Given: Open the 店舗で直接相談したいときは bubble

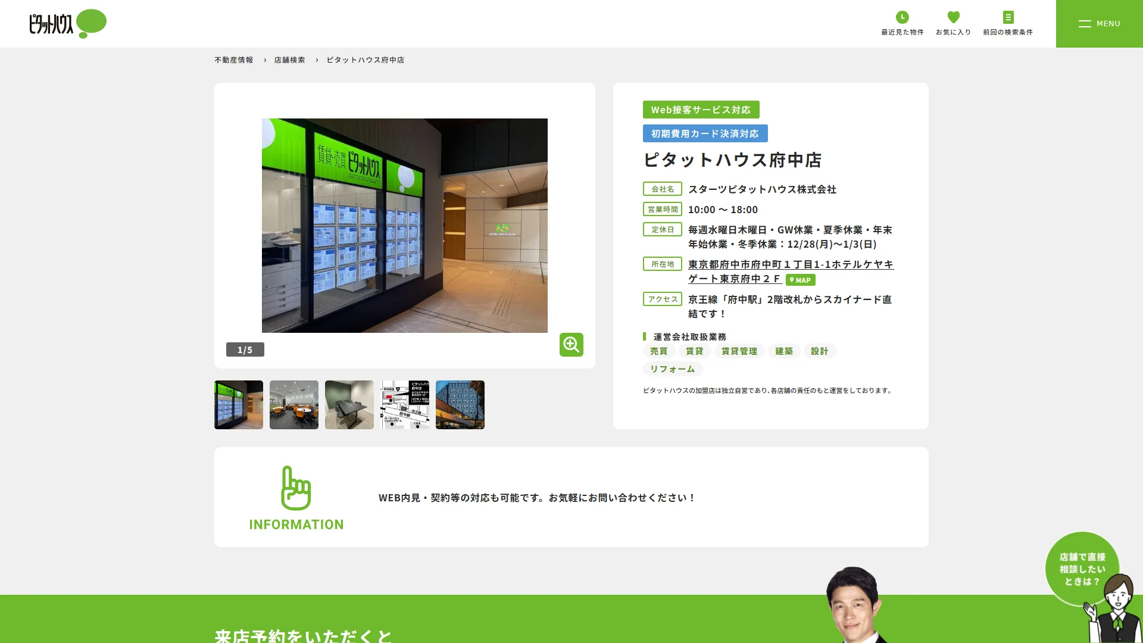Looking at the screenshot, I should (1082, 569).
